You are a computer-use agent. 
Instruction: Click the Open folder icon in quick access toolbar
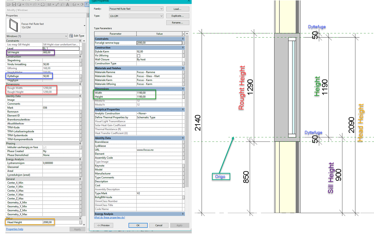[x=9, y=4]
